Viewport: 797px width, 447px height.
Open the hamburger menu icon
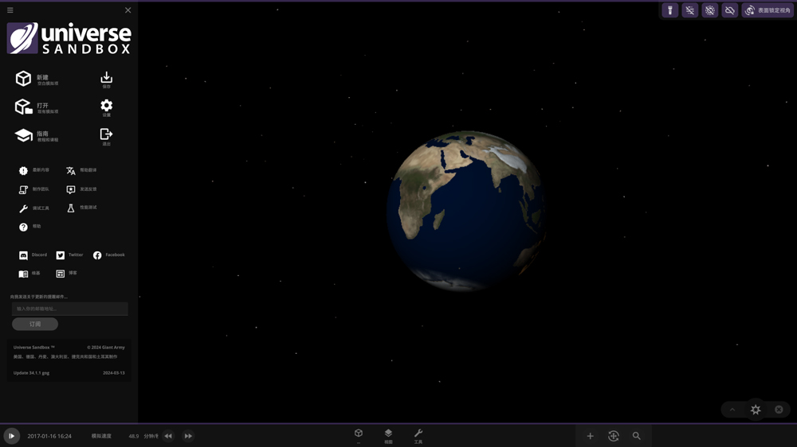pos(10,10)
